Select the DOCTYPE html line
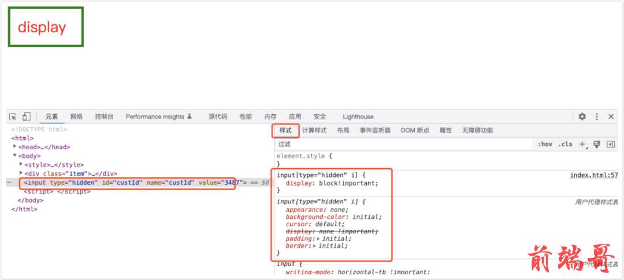Viewport: 624px width, 280px height. point(39,129)
